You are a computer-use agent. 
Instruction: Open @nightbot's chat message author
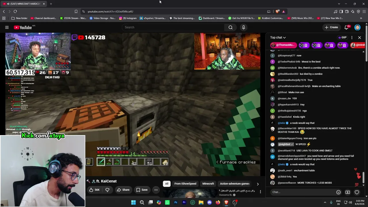(286, 144)
